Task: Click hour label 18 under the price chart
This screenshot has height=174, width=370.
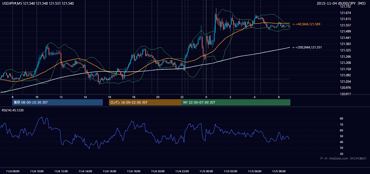Action: click(133, 97)
